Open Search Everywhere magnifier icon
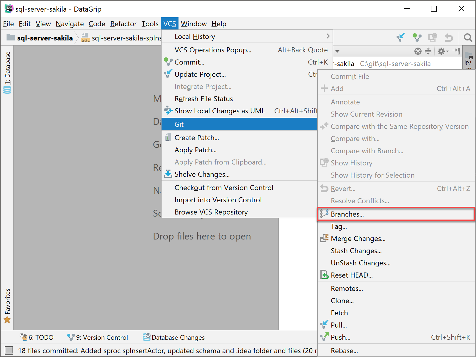 468,38
